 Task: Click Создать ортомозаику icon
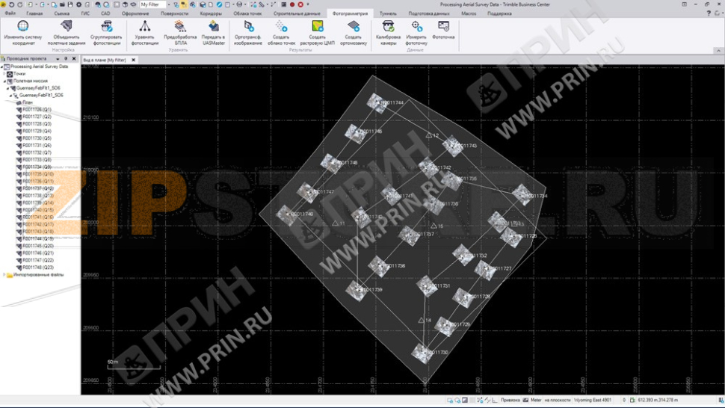354,26
